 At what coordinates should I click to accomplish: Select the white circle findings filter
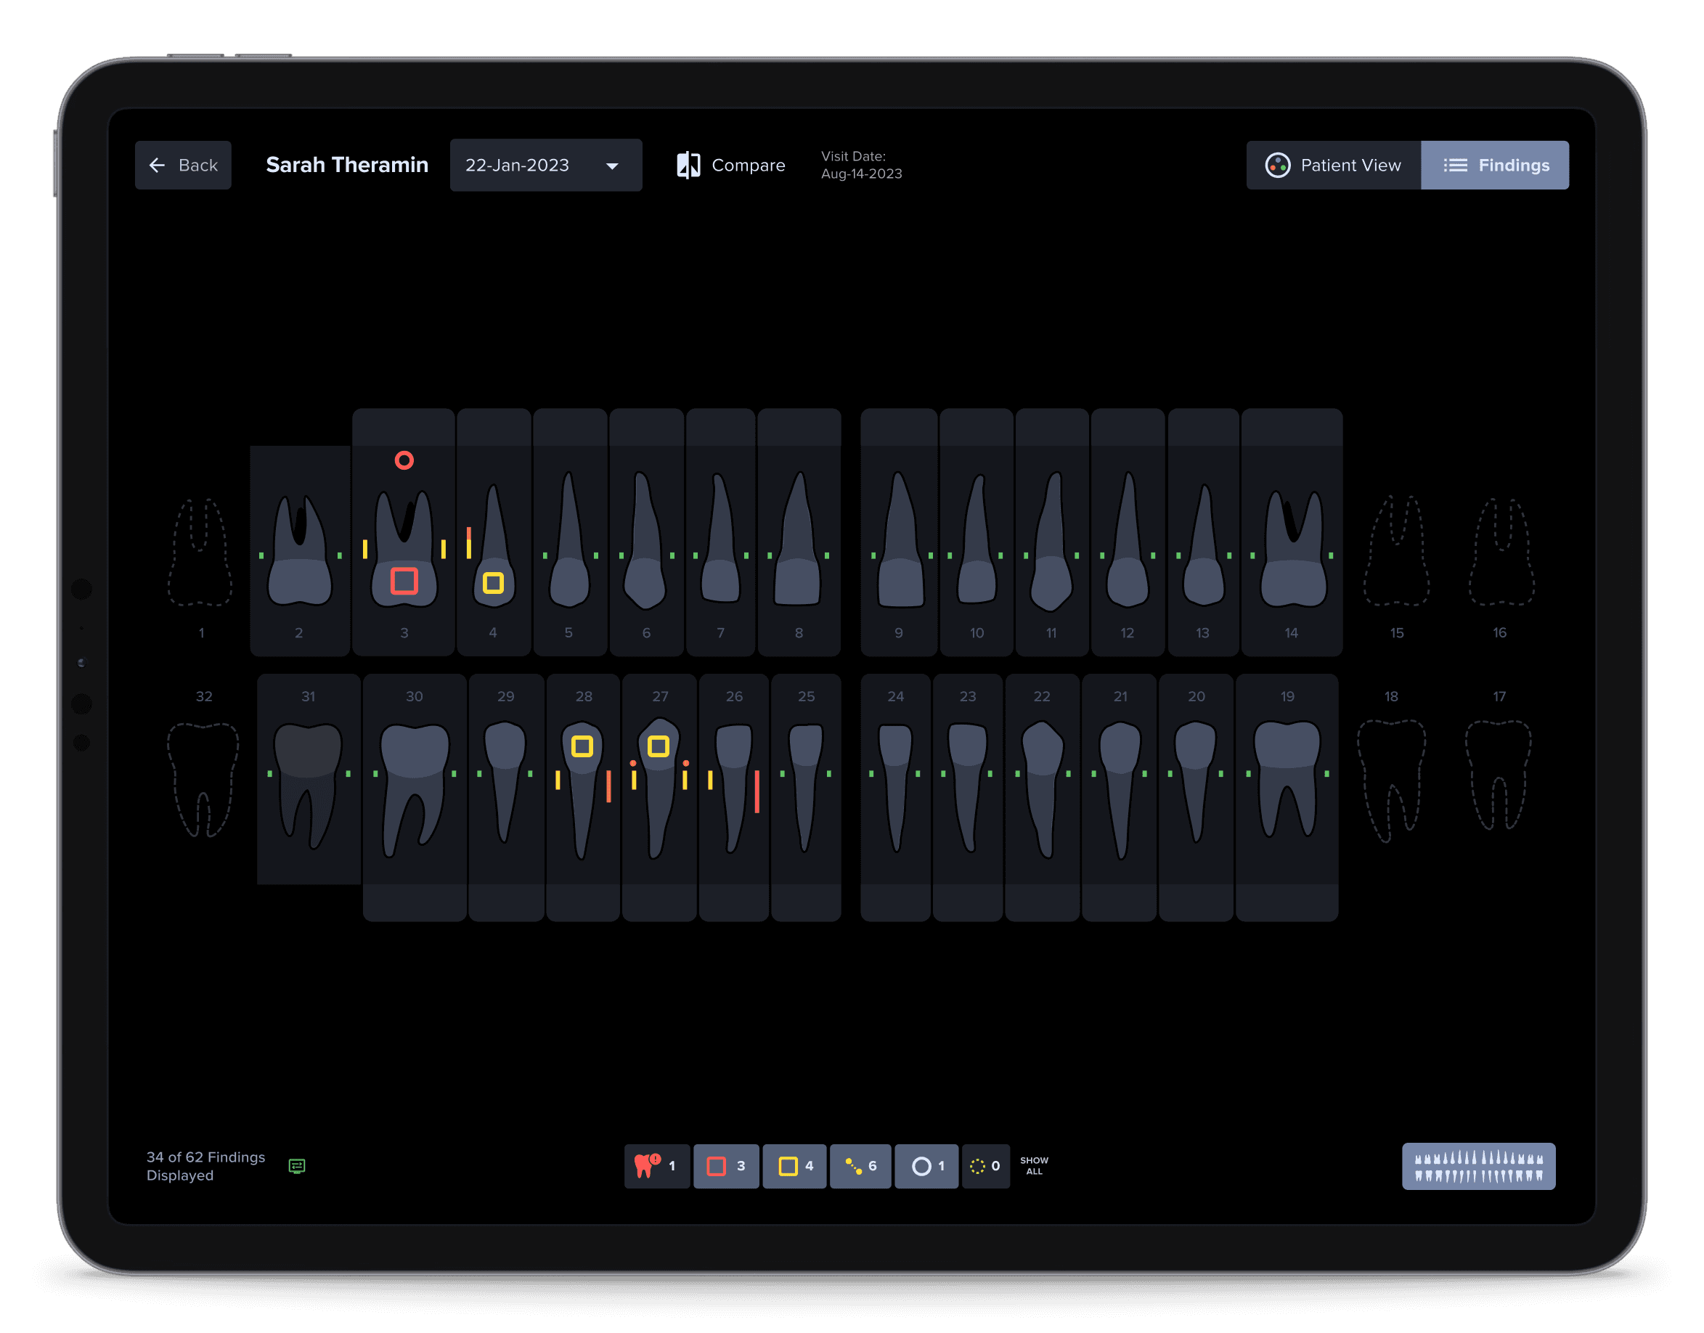[926, 1166]
